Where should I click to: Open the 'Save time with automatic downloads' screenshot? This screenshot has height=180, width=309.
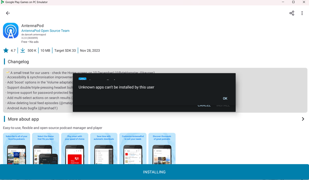[x=104, y=148]
